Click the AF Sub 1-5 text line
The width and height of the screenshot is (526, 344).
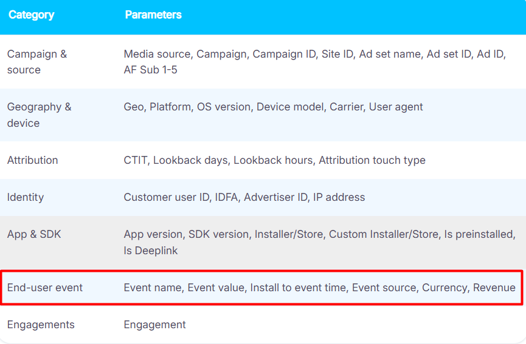(x=150, y=70)
